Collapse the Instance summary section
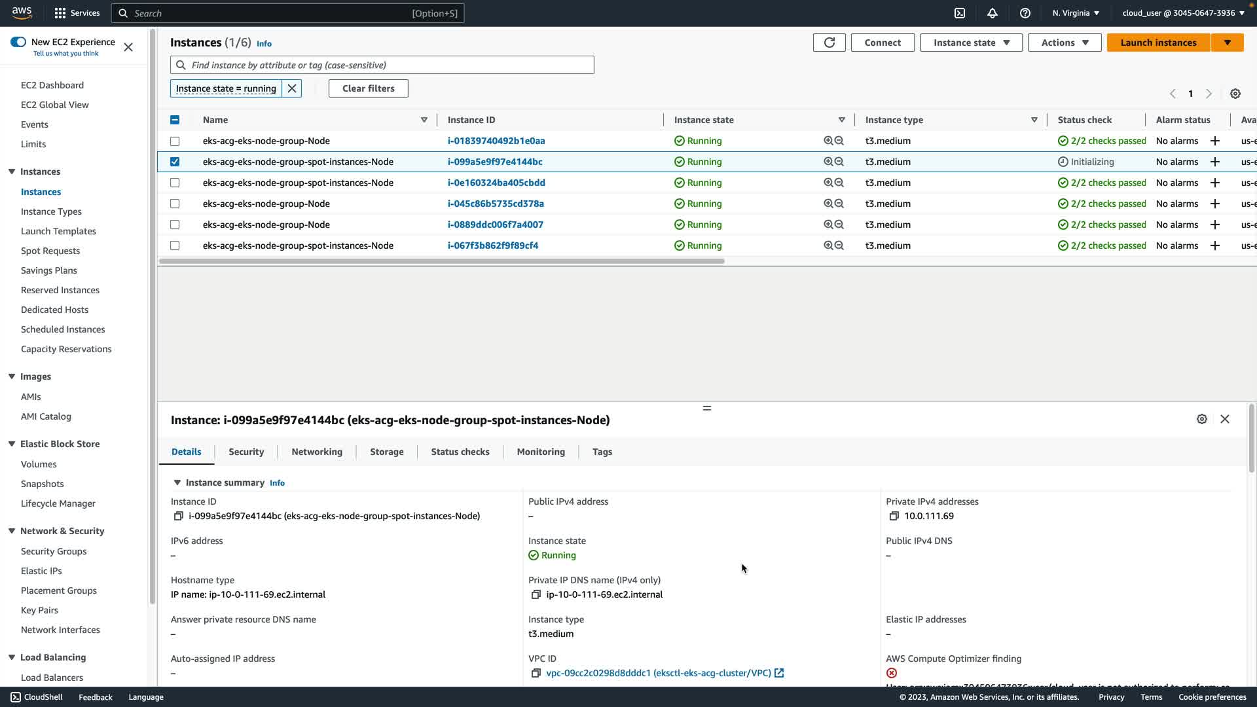Screen dimensions: 1257x707 coord(177,482)
